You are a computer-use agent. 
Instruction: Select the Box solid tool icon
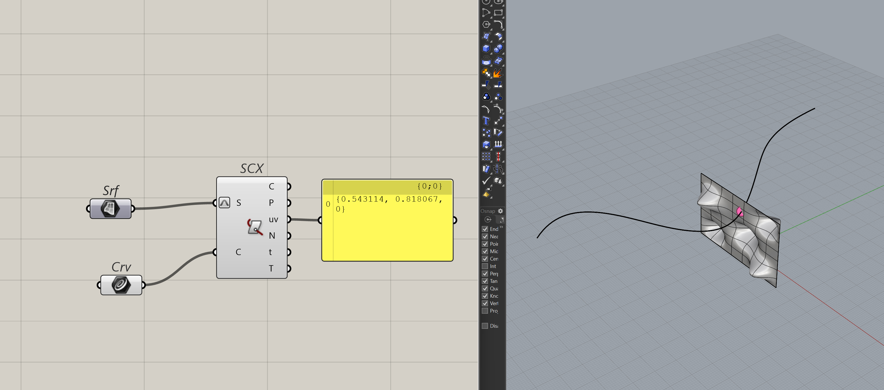pyautogui.click(x=486, y=49)
